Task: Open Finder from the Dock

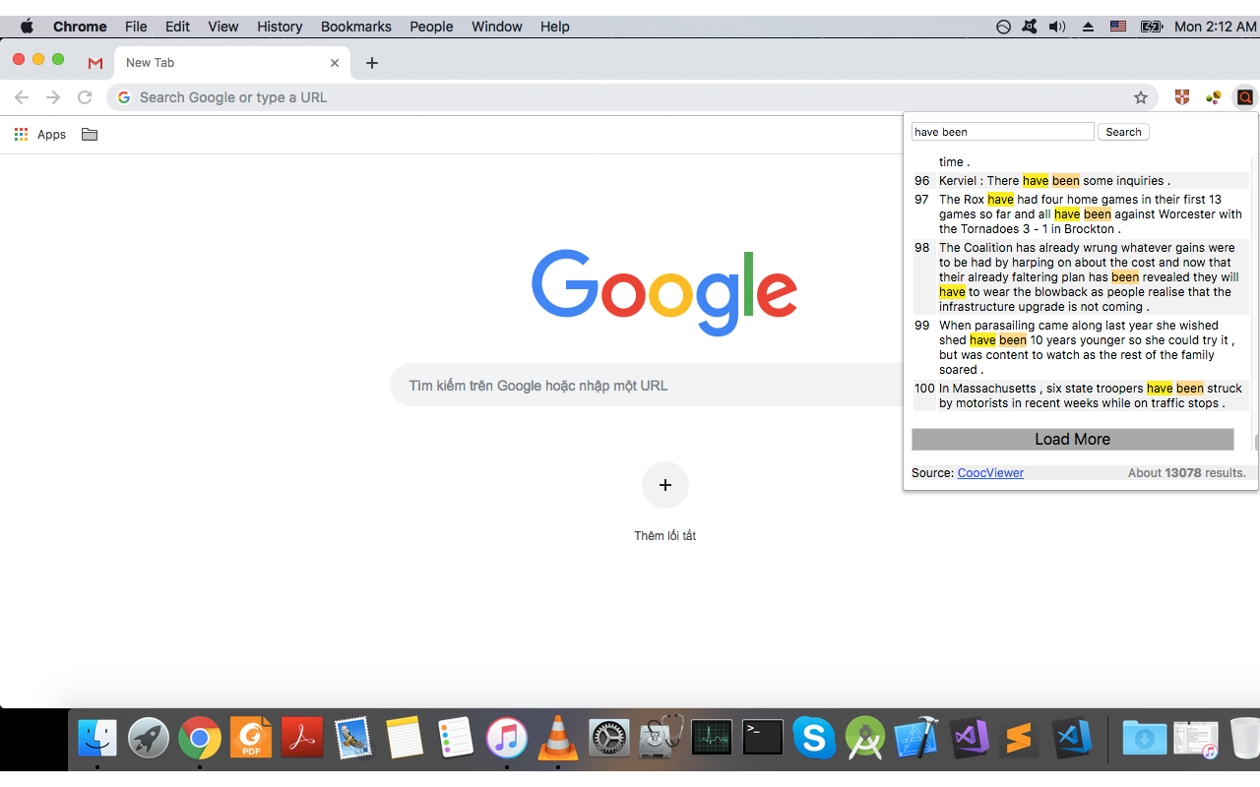Action: pos(97,738)
